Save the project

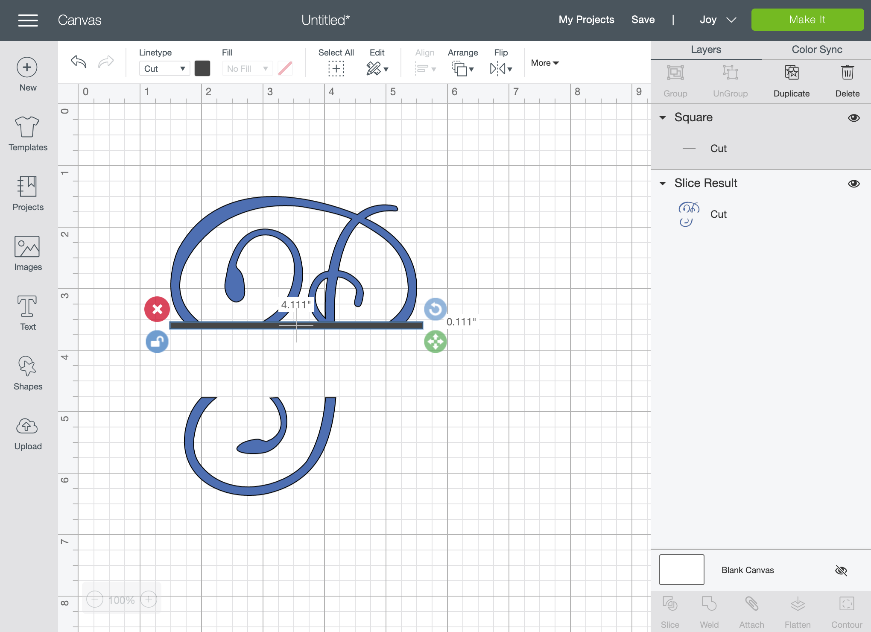pyautogui.click(x=643, y=20)
